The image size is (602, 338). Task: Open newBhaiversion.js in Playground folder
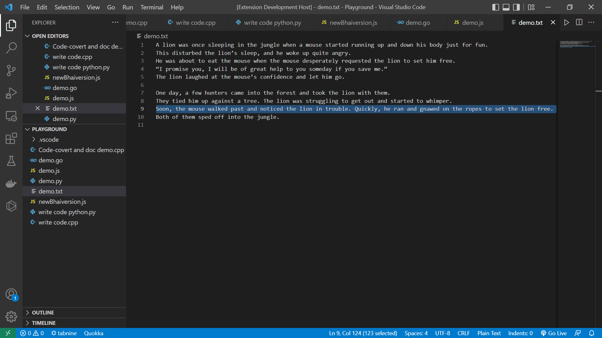tap(74, 202)
